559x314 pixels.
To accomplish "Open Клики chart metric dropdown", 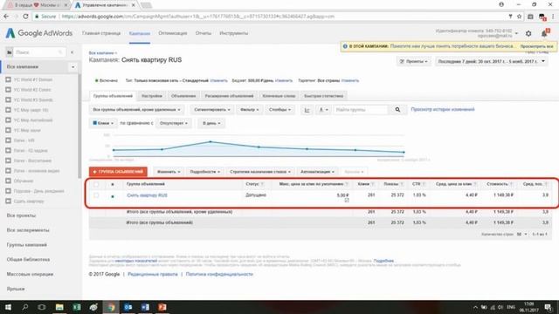I will pos(103,123).
